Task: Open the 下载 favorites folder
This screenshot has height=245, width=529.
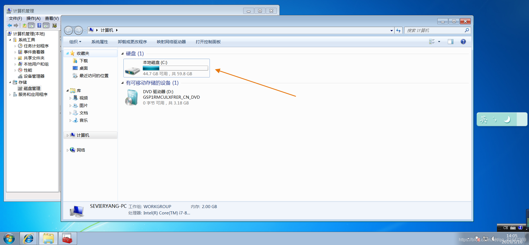Action: (84, 61)
